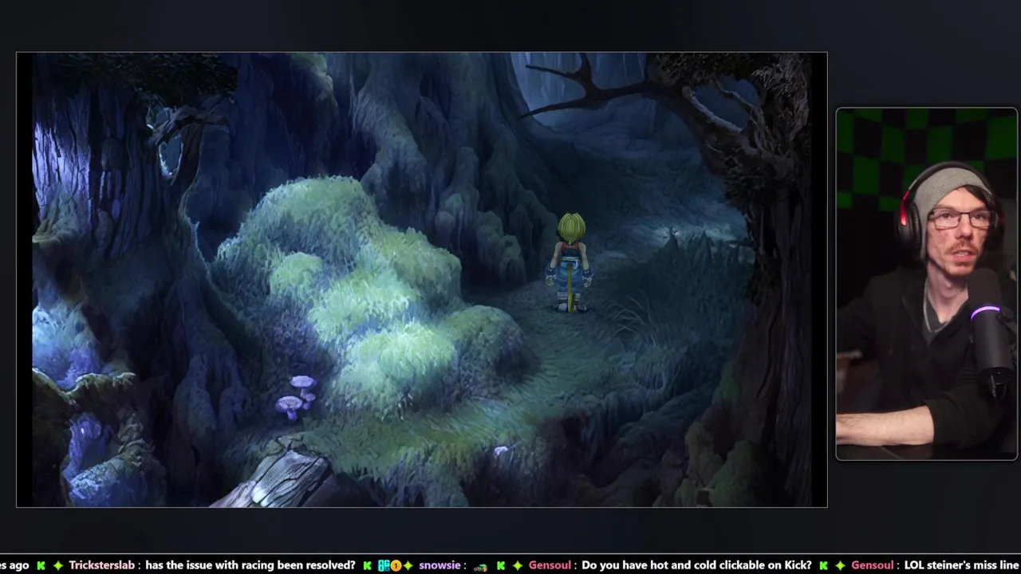Screen dimensions: 1021x574
Task: Select message 'has the issue with racing been resolved?'
Action: click(250, 565)
